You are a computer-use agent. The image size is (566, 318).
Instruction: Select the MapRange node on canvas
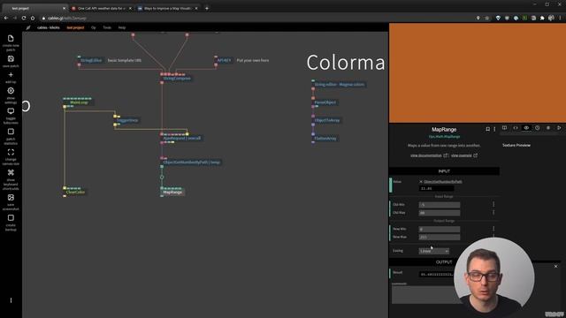(172, 193)
